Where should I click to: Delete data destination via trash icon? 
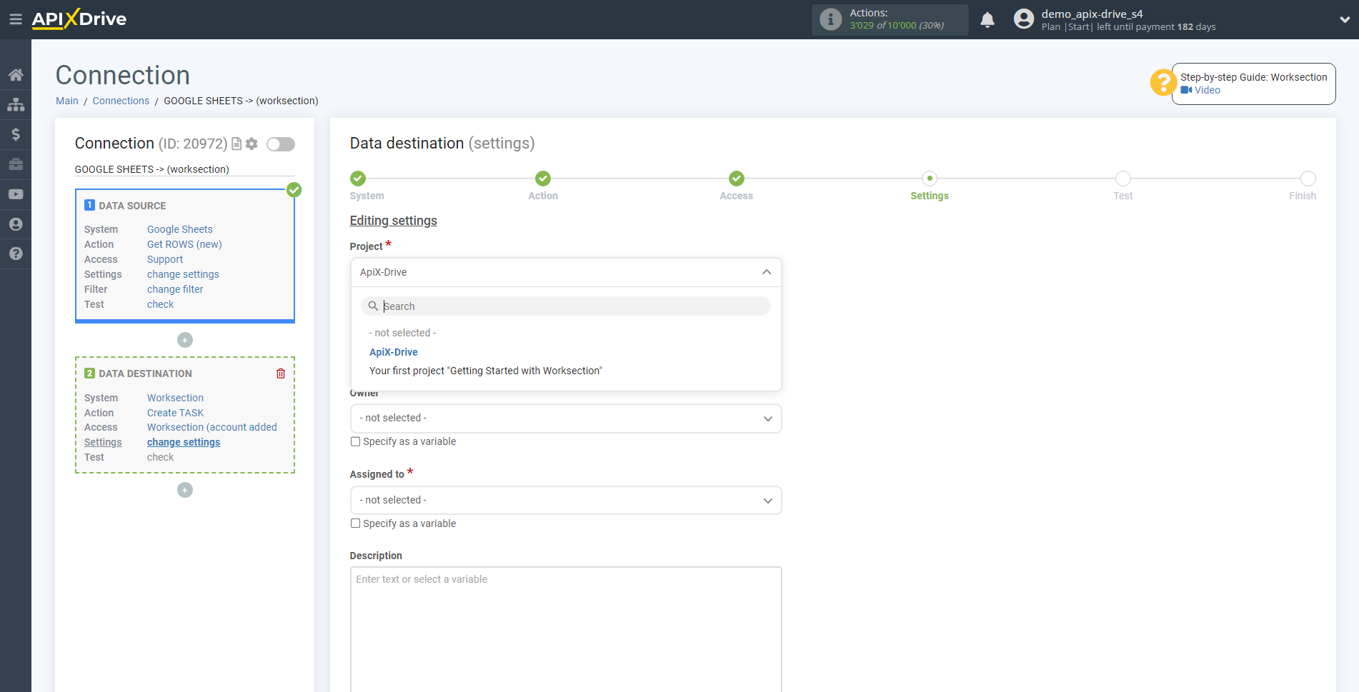click(x=281, y=373)
